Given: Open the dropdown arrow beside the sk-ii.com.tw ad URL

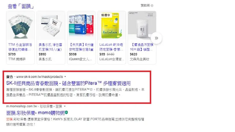Looking at the screenshot, I should 65,77.
